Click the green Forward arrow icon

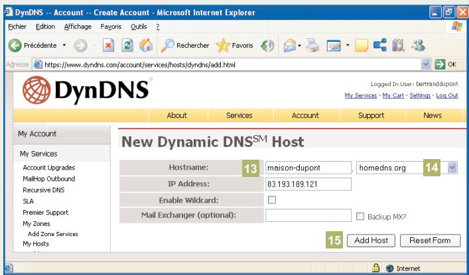[x=80, y=46]
